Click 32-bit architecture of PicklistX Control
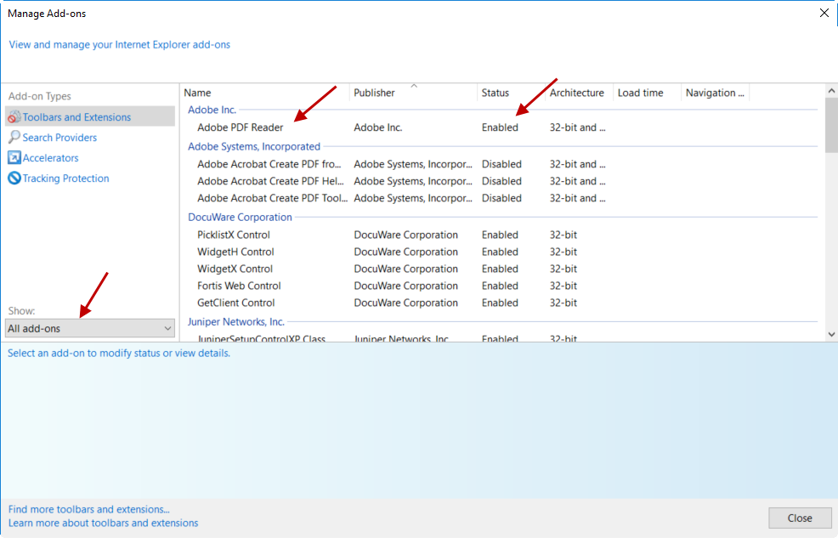 click(563, 235)
